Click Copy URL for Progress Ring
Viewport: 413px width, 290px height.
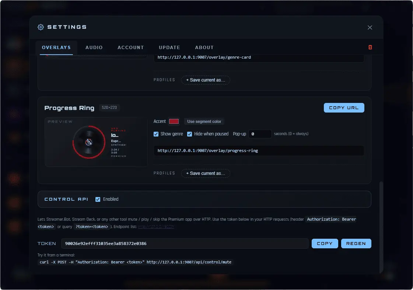[344, 108]
